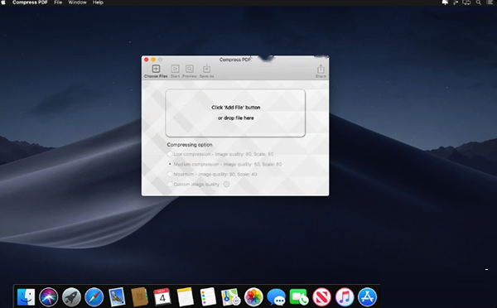The height and width of the screenshot is (308, 497).
Task: Open the Preview toolbar icon
Action: 190,69
